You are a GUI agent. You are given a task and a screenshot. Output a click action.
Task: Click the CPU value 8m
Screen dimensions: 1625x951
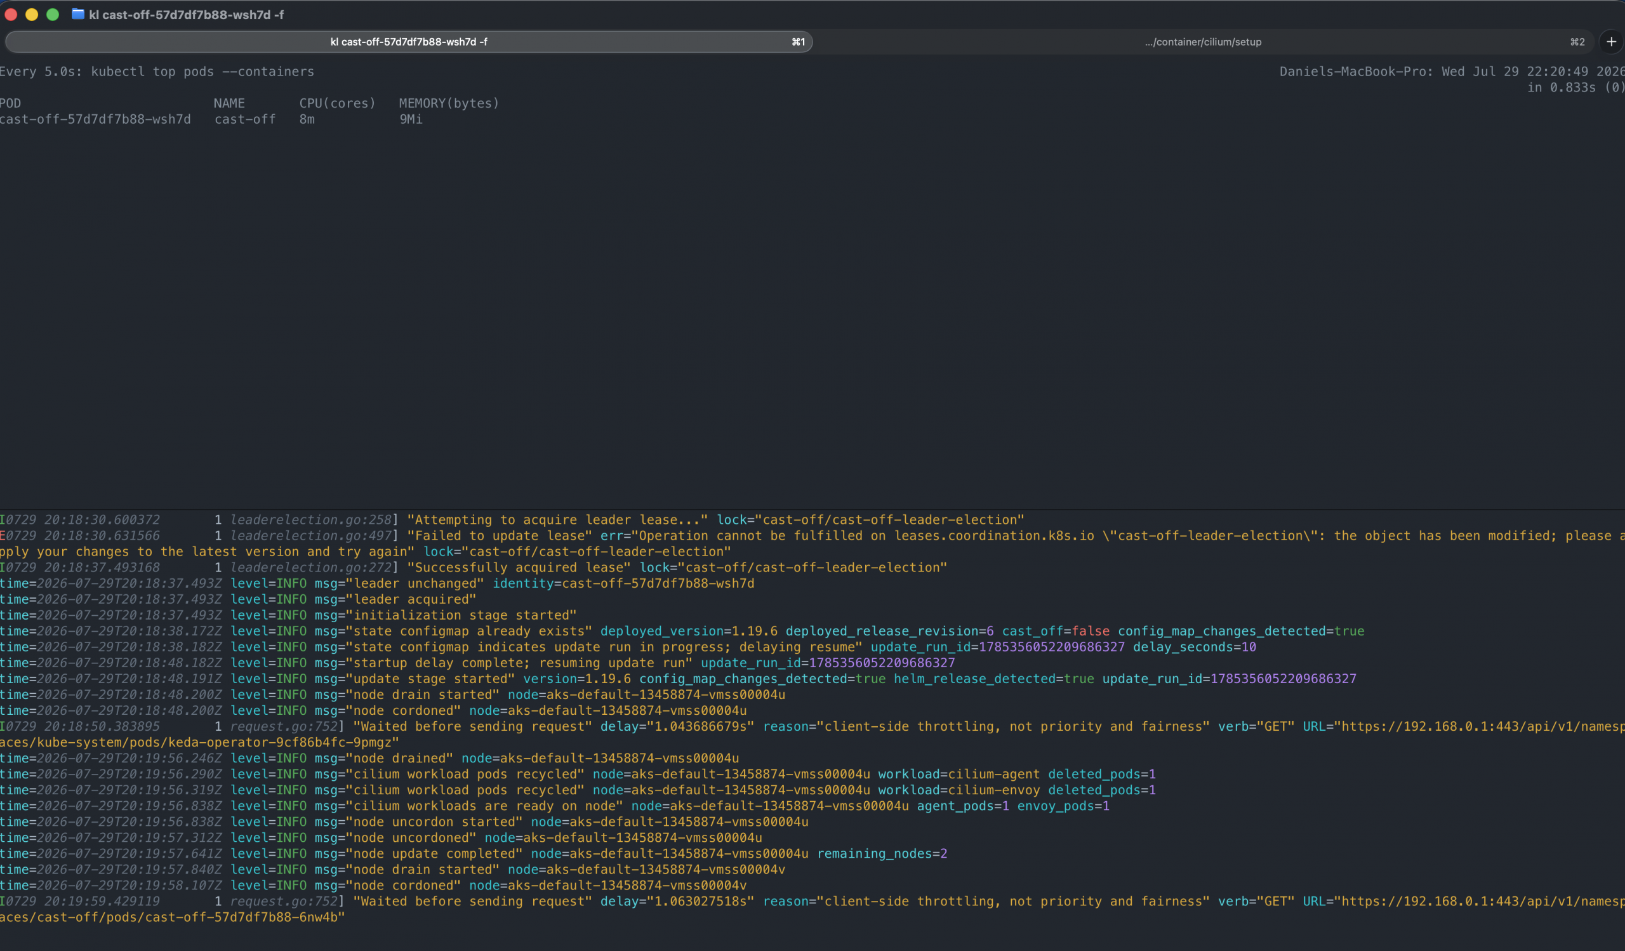(x=307, y=119)
